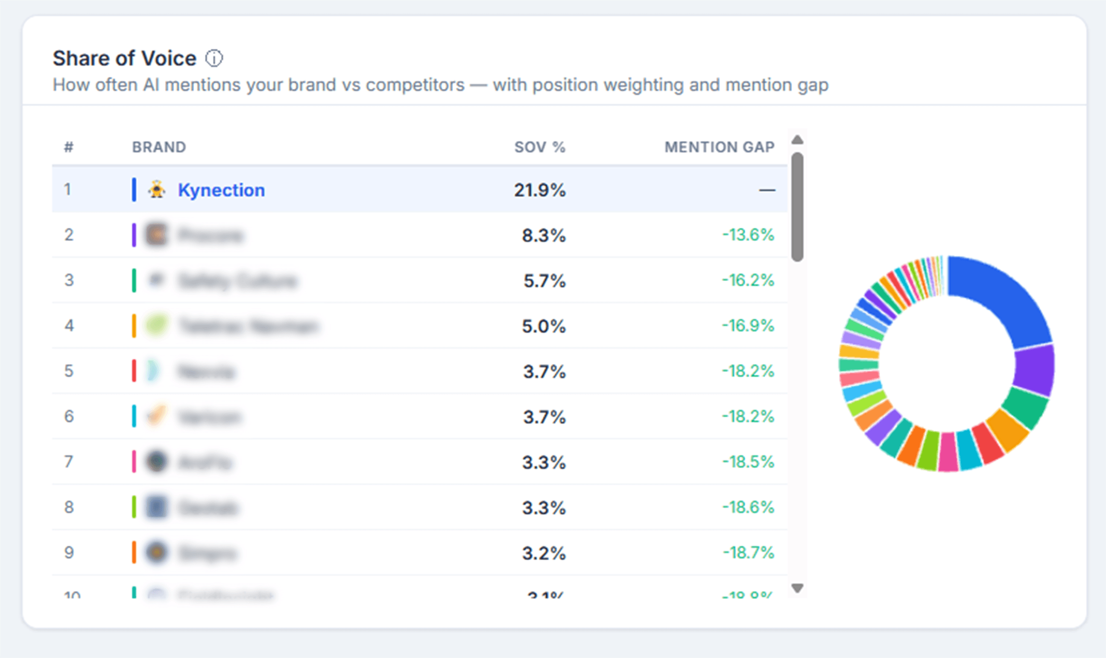Click the Kynection brand logo icon
The image size is (1106, 658).
(x=156, y=190)
